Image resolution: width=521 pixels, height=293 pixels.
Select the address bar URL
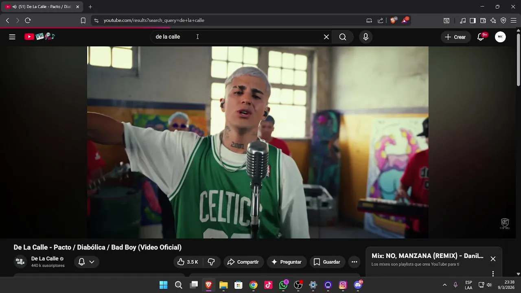point(154,20)
